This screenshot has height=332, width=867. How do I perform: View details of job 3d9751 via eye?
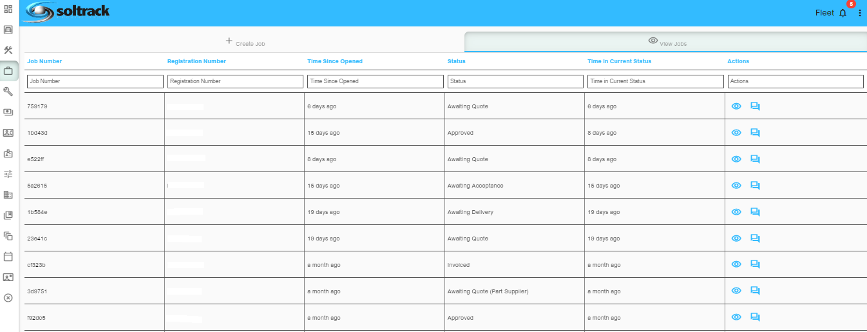(x=736, y=291)
